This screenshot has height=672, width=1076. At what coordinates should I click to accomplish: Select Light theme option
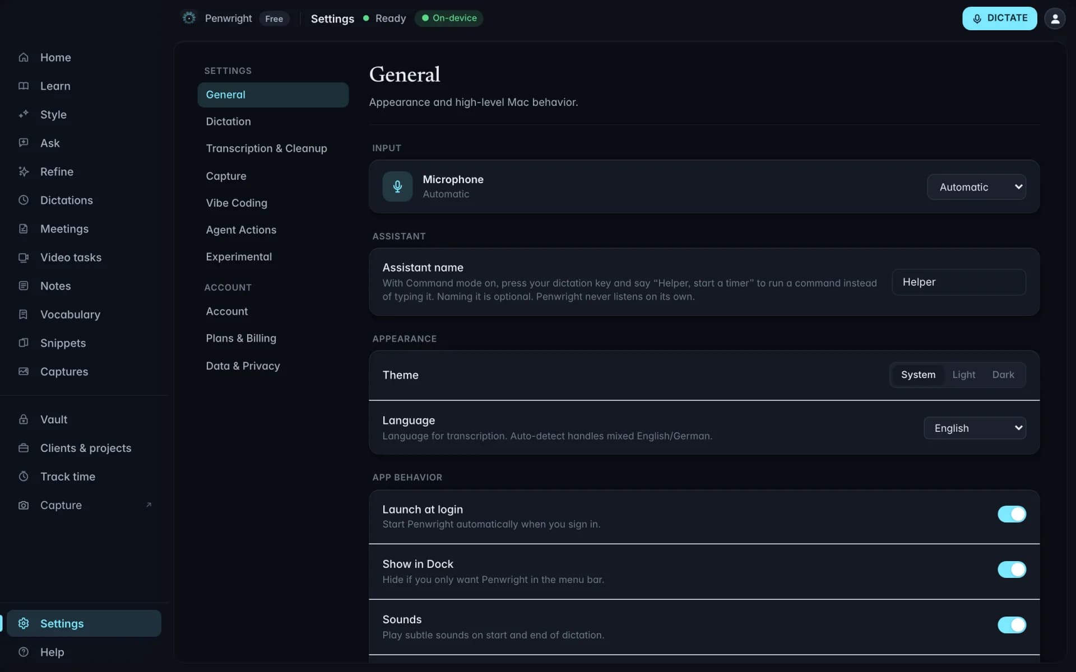coord(963,375)
